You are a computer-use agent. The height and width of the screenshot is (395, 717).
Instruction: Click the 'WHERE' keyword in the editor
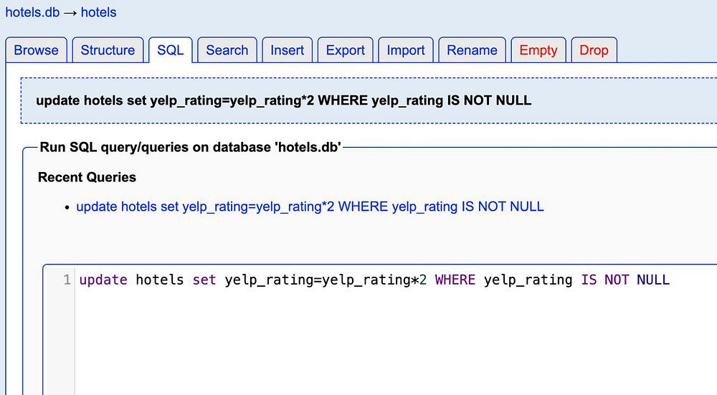(x=455, y=280)
